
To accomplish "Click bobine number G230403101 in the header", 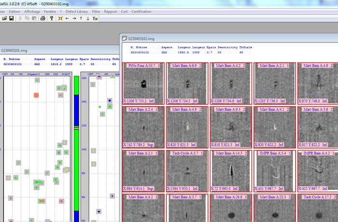I will pos(12,64).
